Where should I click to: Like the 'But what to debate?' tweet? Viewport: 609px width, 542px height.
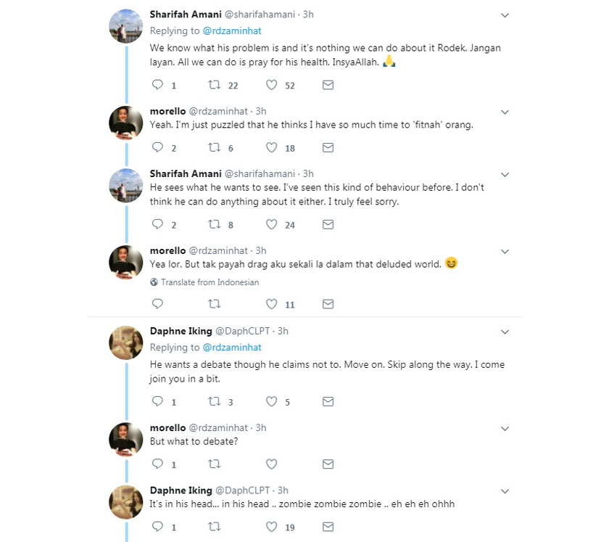point(272,464)
